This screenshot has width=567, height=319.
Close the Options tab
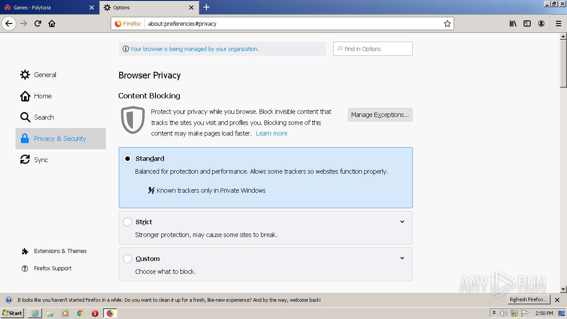tap(191, 8)
